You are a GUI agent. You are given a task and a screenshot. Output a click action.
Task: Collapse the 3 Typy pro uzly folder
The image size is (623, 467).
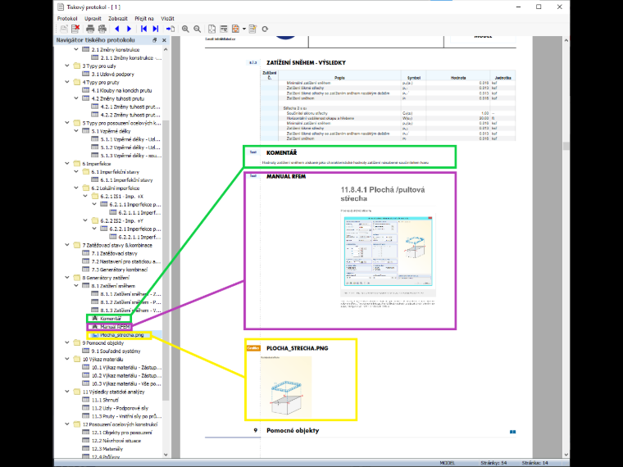coord(67,66)
